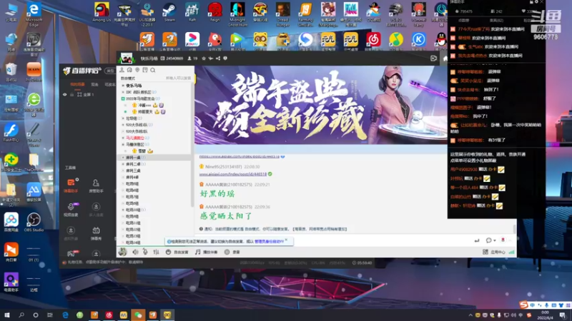Image resolution: width=572 pixels, height=321 pixels.
Task: Toggle 播放伴奏 music accompaniment
Action: pyautogui.click(x=206, y=252)
